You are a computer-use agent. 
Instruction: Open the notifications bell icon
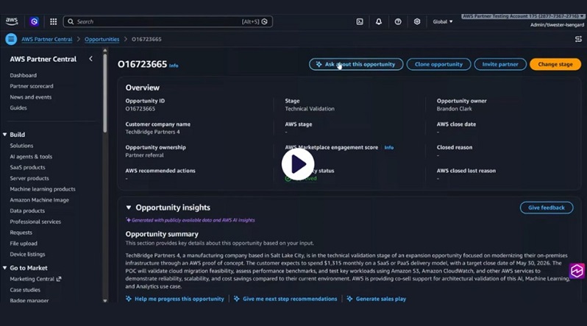click(x=379, y=22)
